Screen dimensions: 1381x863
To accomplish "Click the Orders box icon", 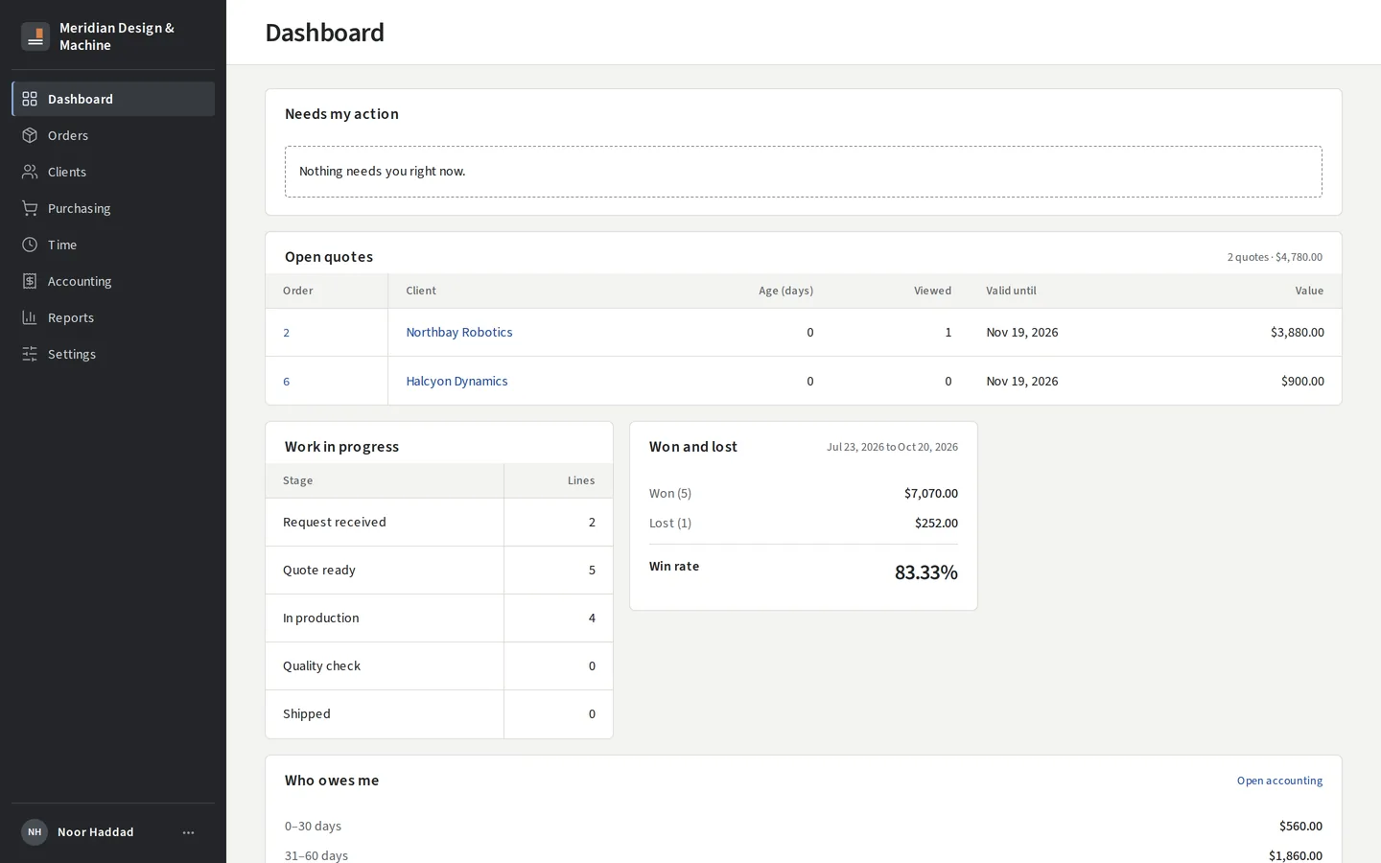I will point(30,135).
